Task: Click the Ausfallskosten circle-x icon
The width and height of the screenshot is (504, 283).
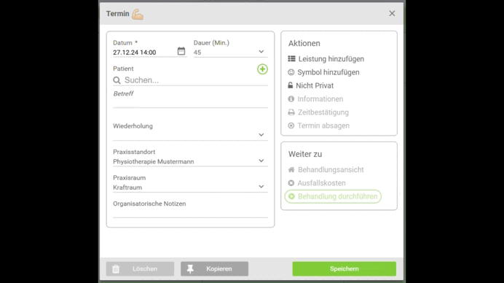Action: pyautogui.click(x=291, y=183)
